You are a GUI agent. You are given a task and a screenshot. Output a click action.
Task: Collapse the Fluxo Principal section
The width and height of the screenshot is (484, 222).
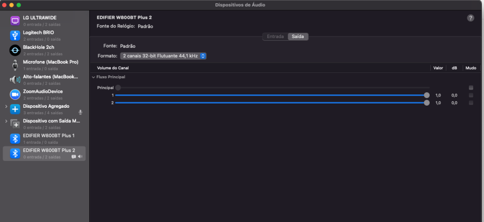pyautogui.click(x=94, y=77)
